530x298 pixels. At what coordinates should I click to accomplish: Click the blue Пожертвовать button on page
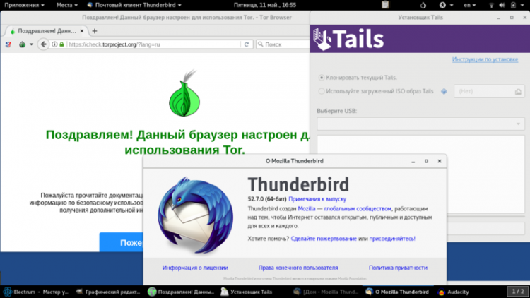[121, 242]
